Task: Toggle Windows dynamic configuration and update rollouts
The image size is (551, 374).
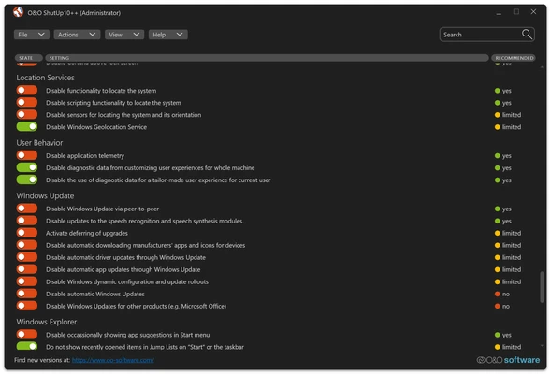Action: click(27, 281)
